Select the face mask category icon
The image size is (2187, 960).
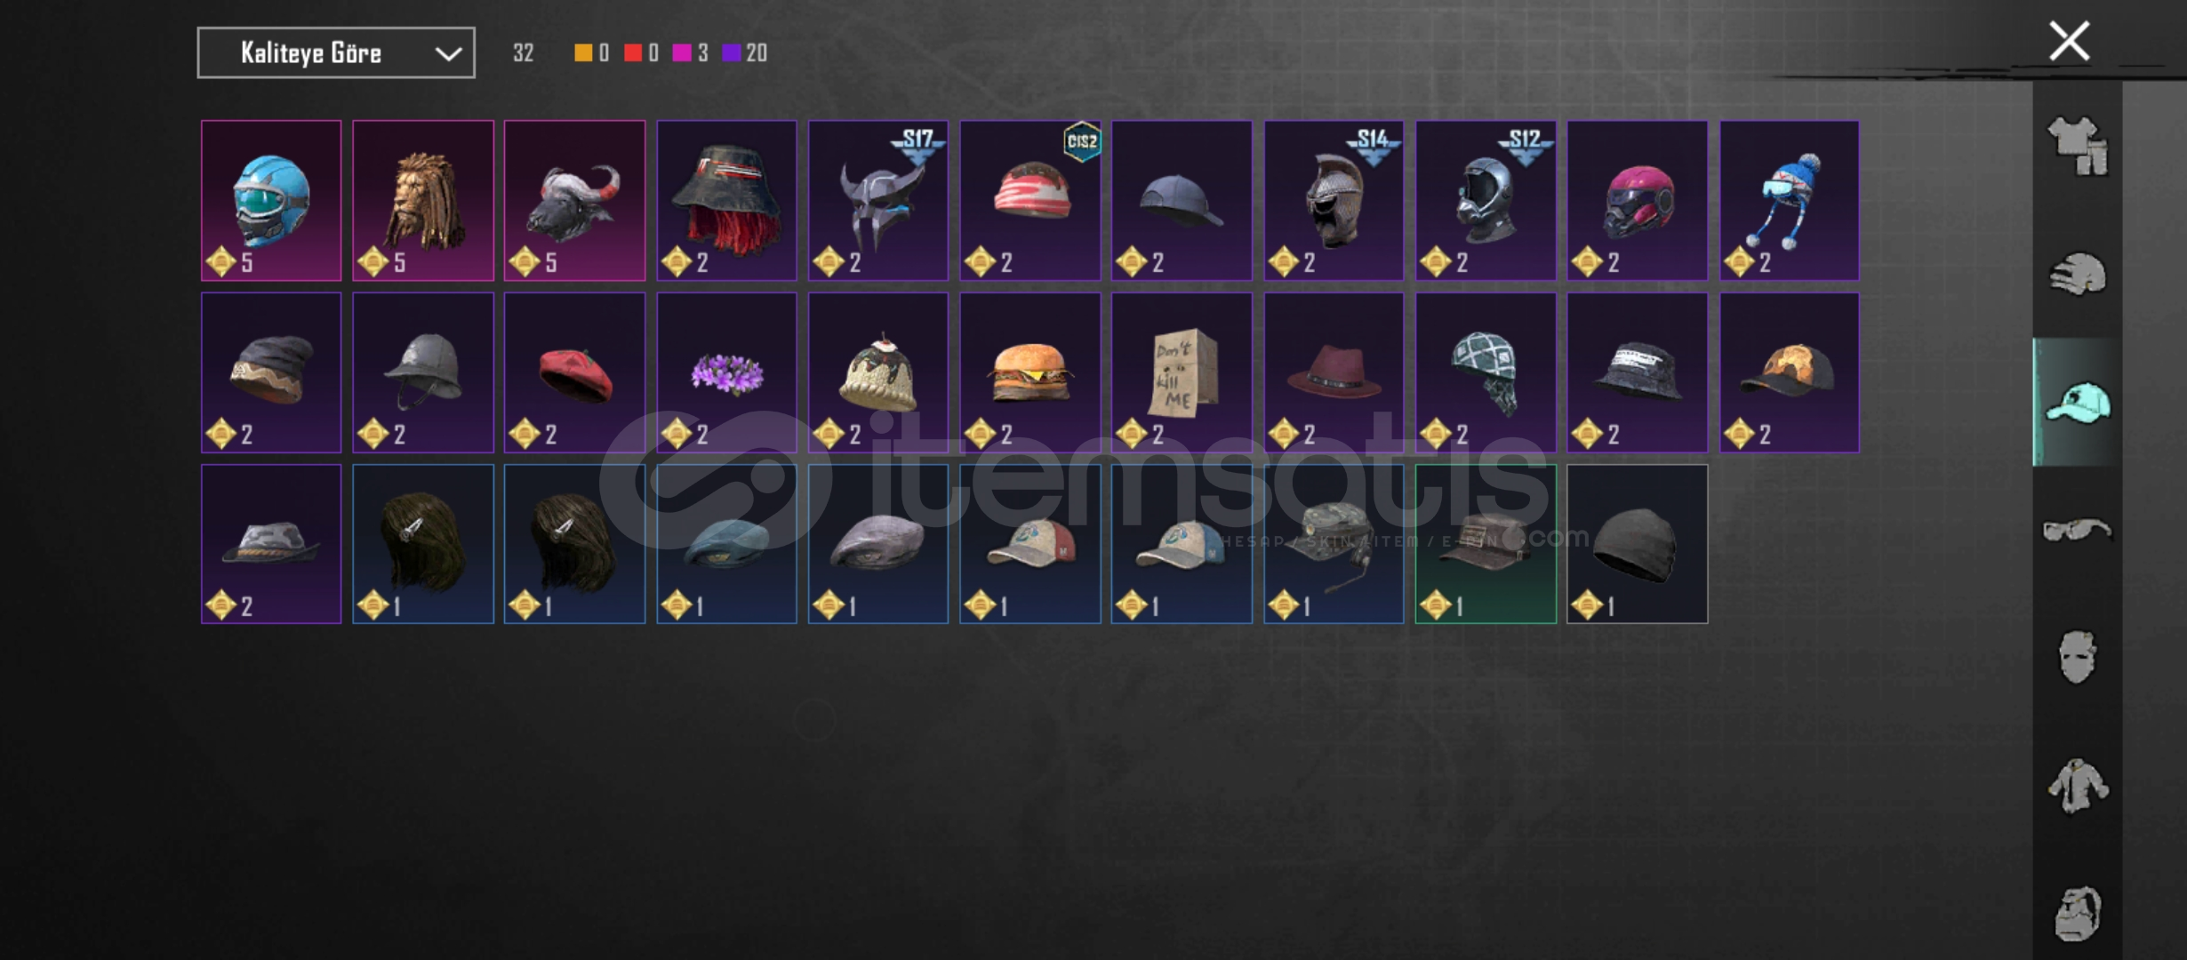click(2078, 658)
